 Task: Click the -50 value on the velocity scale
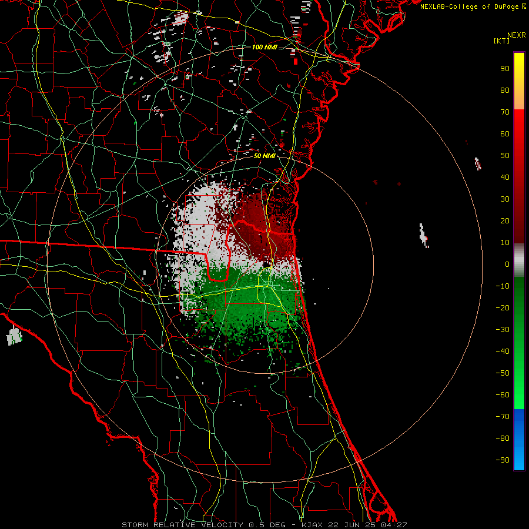503,373
